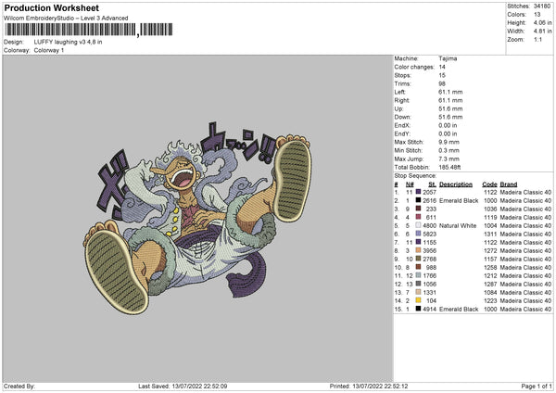Click the barcode under the worksheet title

click(x=89, y=30)
